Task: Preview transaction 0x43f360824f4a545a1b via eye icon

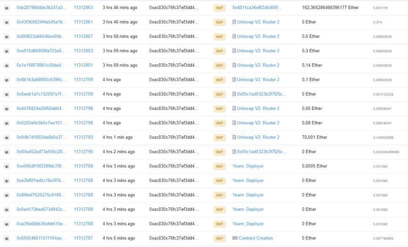Action: (x=7, y=22)
